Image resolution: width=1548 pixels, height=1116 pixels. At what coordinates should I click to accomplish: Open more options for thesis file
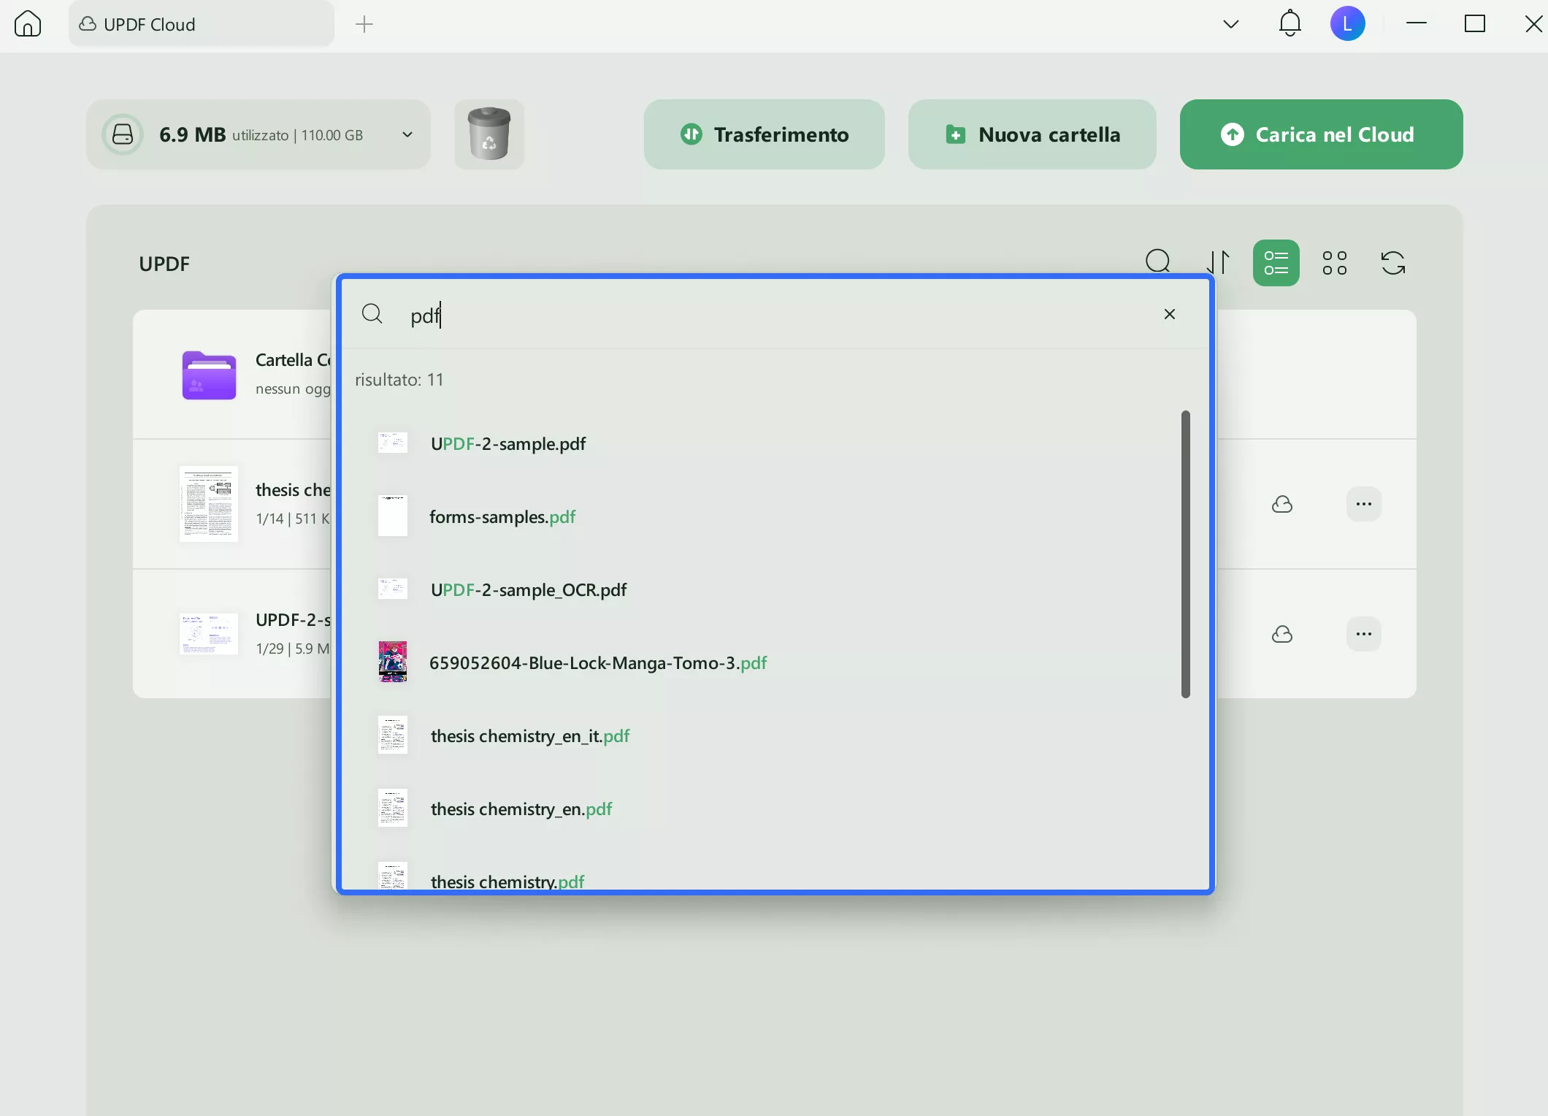tap(1363, 504)
